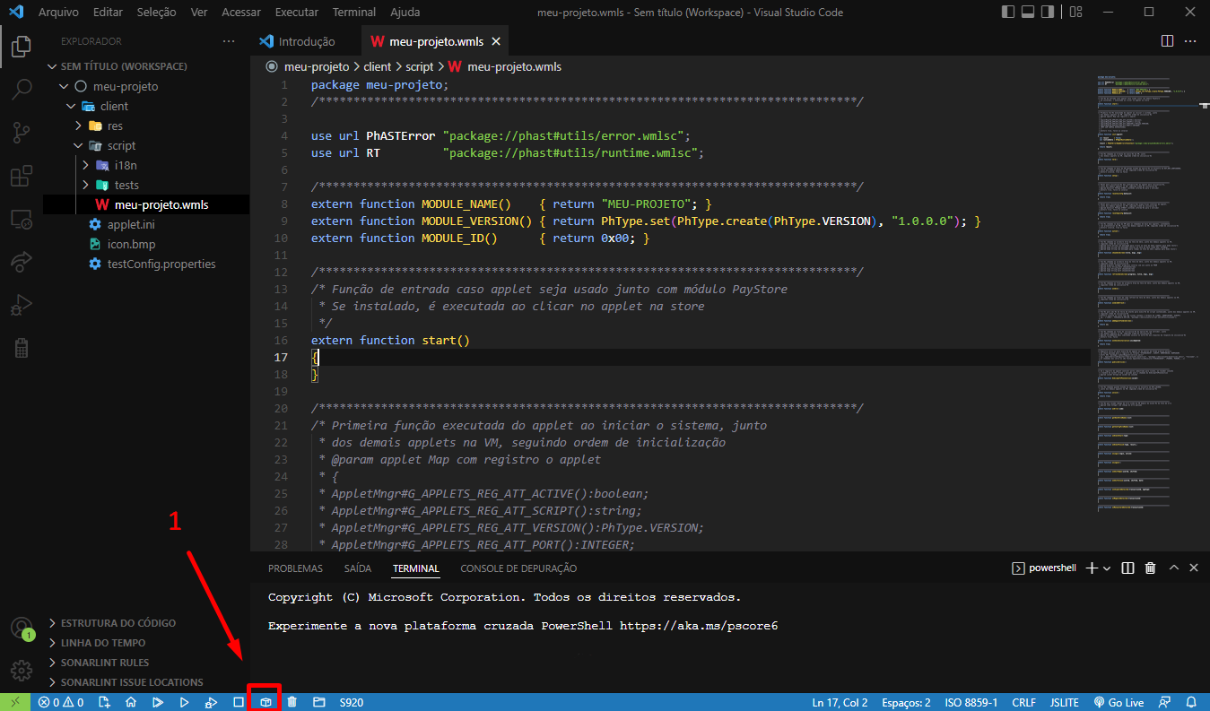Open Source Control in the activity bar
Viewport: 1210px width, 711px height.
(20, 132)
